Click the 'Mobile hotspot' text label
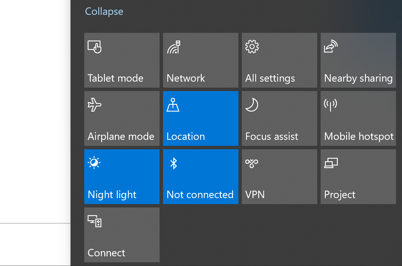This screenshot has width=402, height=266. pos(359,137)
